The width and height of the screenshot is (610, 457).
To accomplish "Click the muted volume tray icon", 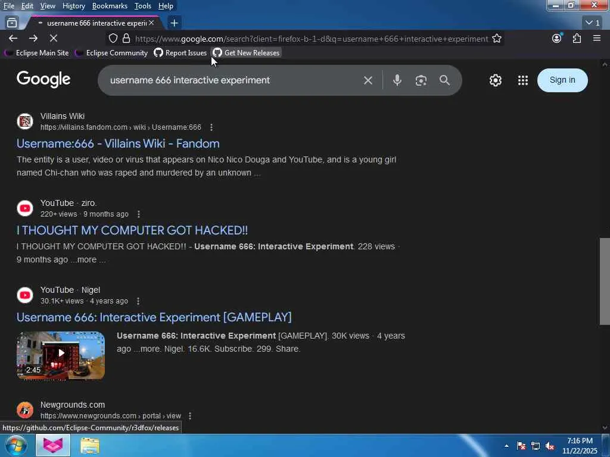I will pos(550,446).
